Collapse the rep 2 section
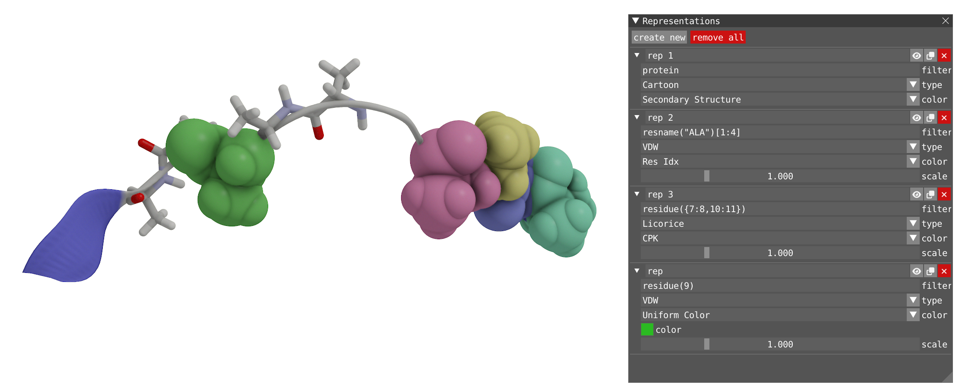962x391 pixels. click(637, 117)
